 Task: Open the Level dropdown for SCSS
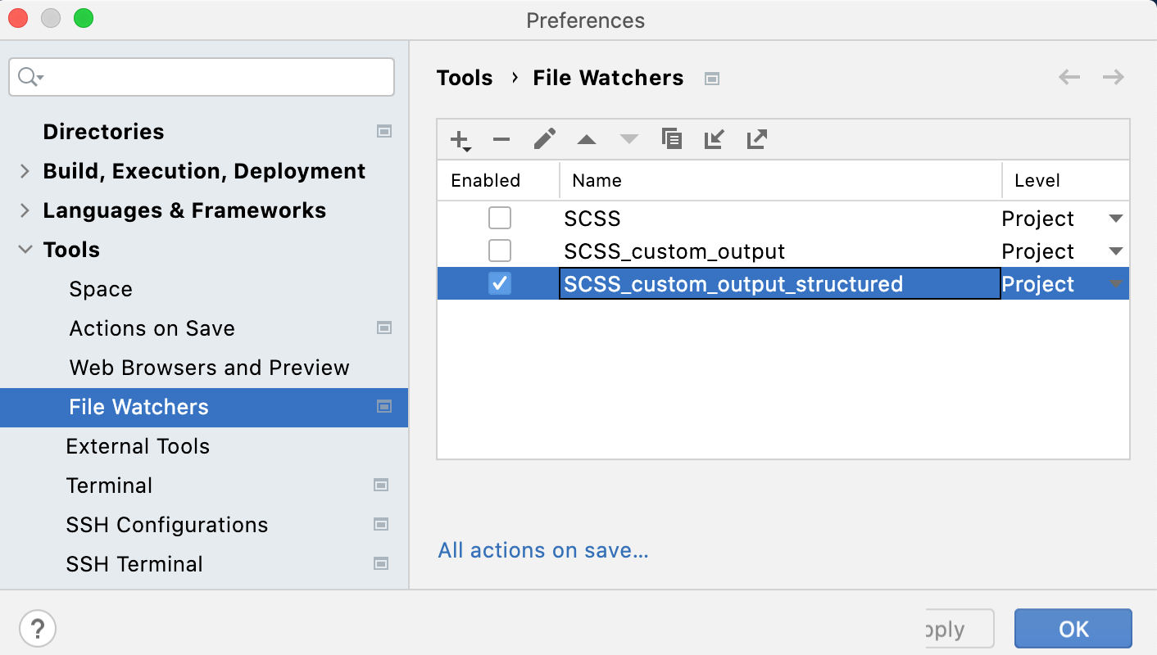pyautogui.click(x=1114, y=218)
